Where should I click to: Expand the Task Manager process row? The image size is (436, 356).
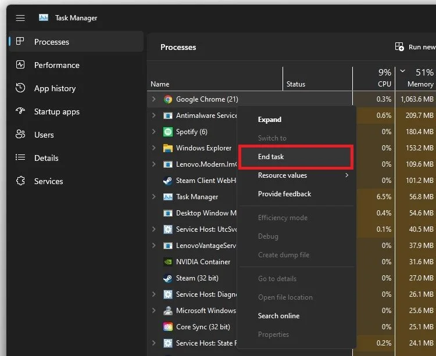click(153, 197)
